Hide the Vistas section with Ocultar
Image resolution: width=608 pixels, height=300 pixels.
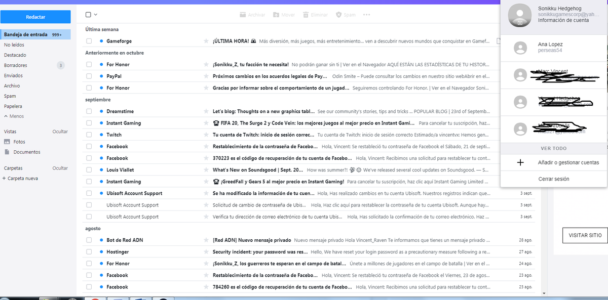60,132
